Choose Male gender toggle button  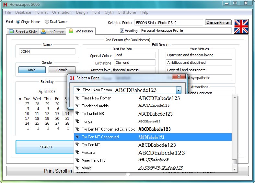32,70
